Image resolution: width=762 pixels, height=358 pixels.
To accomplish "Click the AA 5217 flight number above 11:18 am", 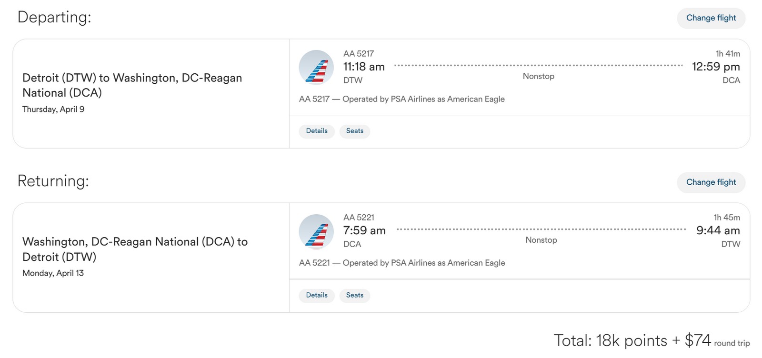I will point(359,54).
